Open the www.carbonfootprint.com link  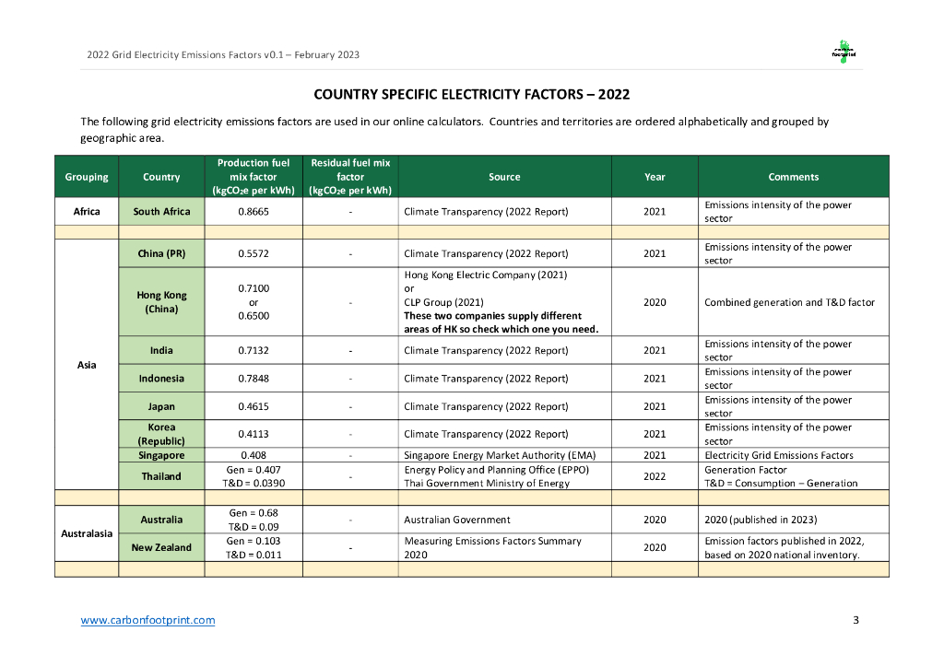pyautogui.click(x=147, y=620)
